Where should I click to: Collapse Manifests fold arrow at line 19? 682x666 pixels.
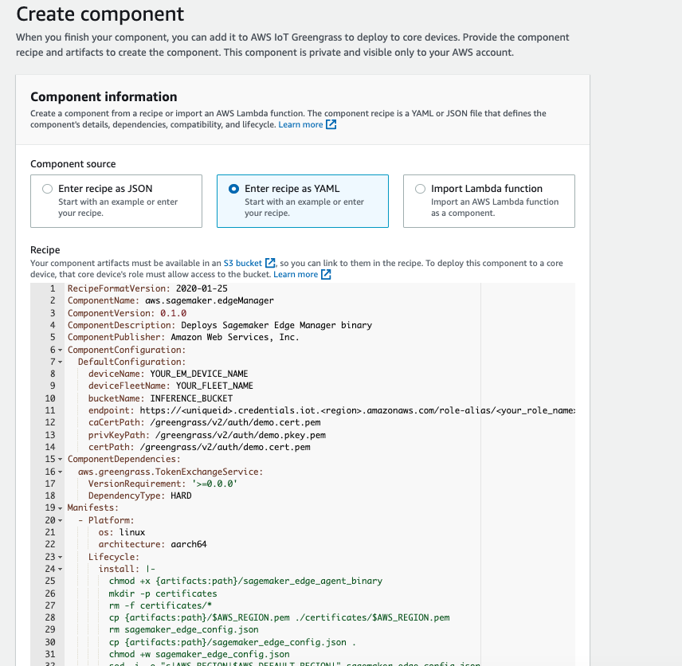61,508
